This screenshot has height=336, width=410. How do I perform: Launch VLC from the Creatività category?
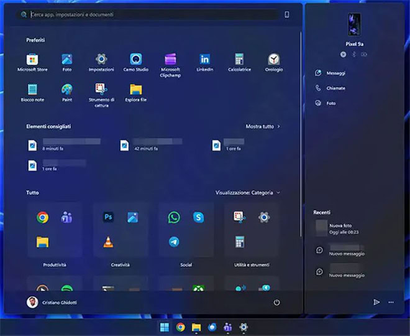click(x=108, y=241)
